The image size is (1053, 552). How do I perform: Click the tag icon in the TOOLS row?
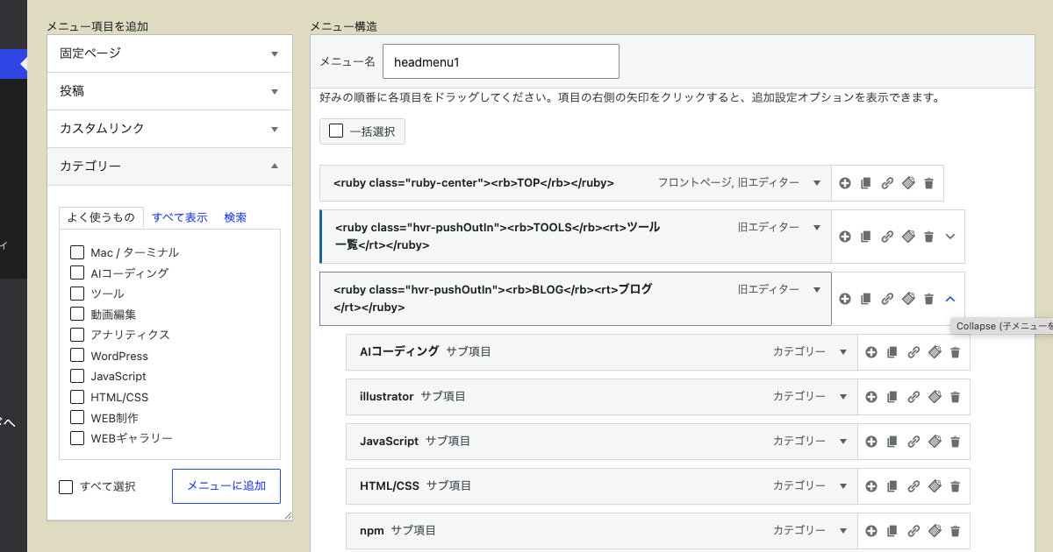pos(908,237)
